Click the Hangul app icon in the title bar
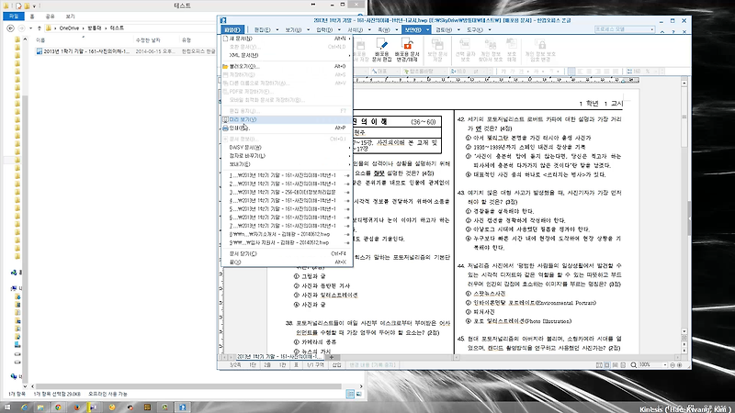This screenshot has height=413, width=735. coord(223,20)
